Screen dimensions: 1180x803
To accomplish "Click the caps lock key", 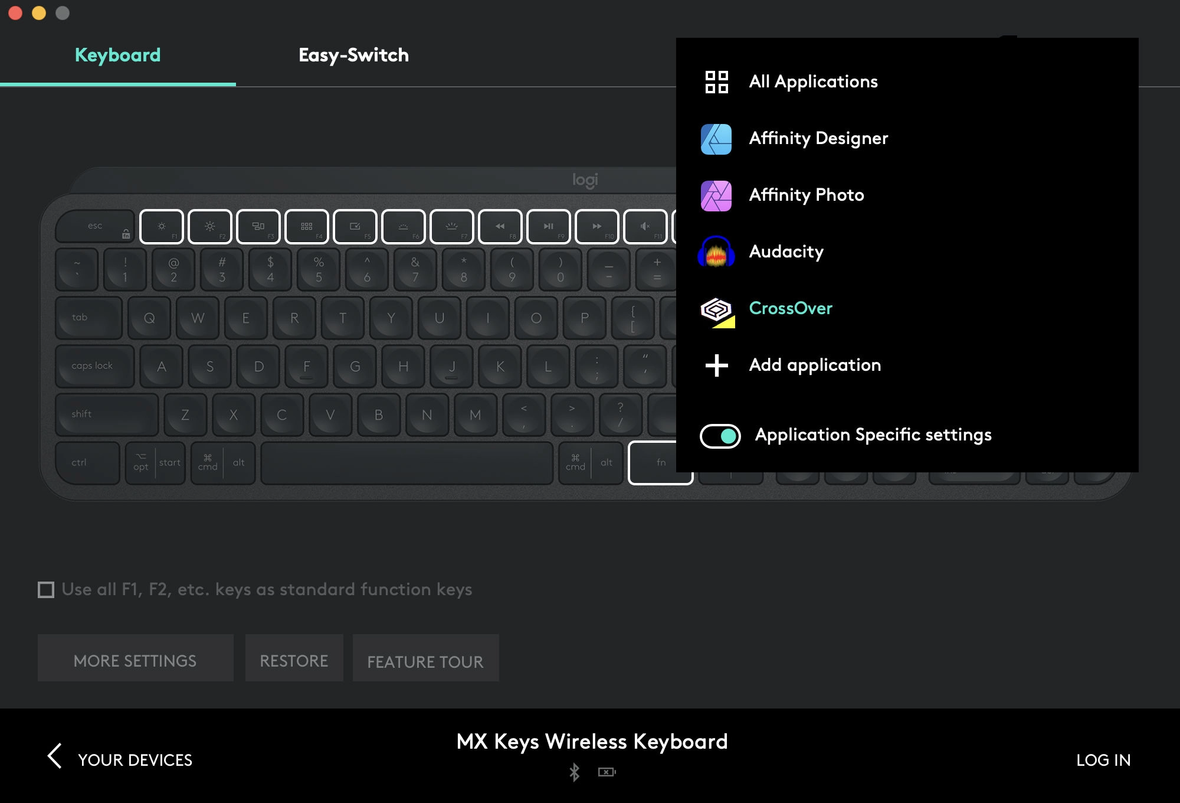I will 94,366.
